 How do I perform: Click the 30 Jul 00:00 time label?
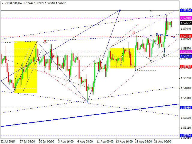(46, 142)
